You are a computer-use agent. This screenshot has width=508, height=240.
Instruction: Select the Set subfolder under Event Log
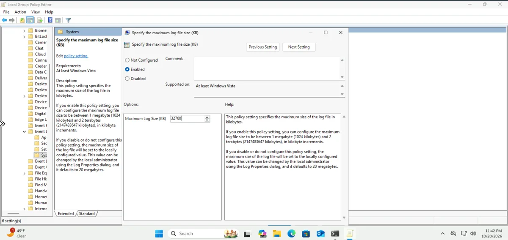click(41, 149)
